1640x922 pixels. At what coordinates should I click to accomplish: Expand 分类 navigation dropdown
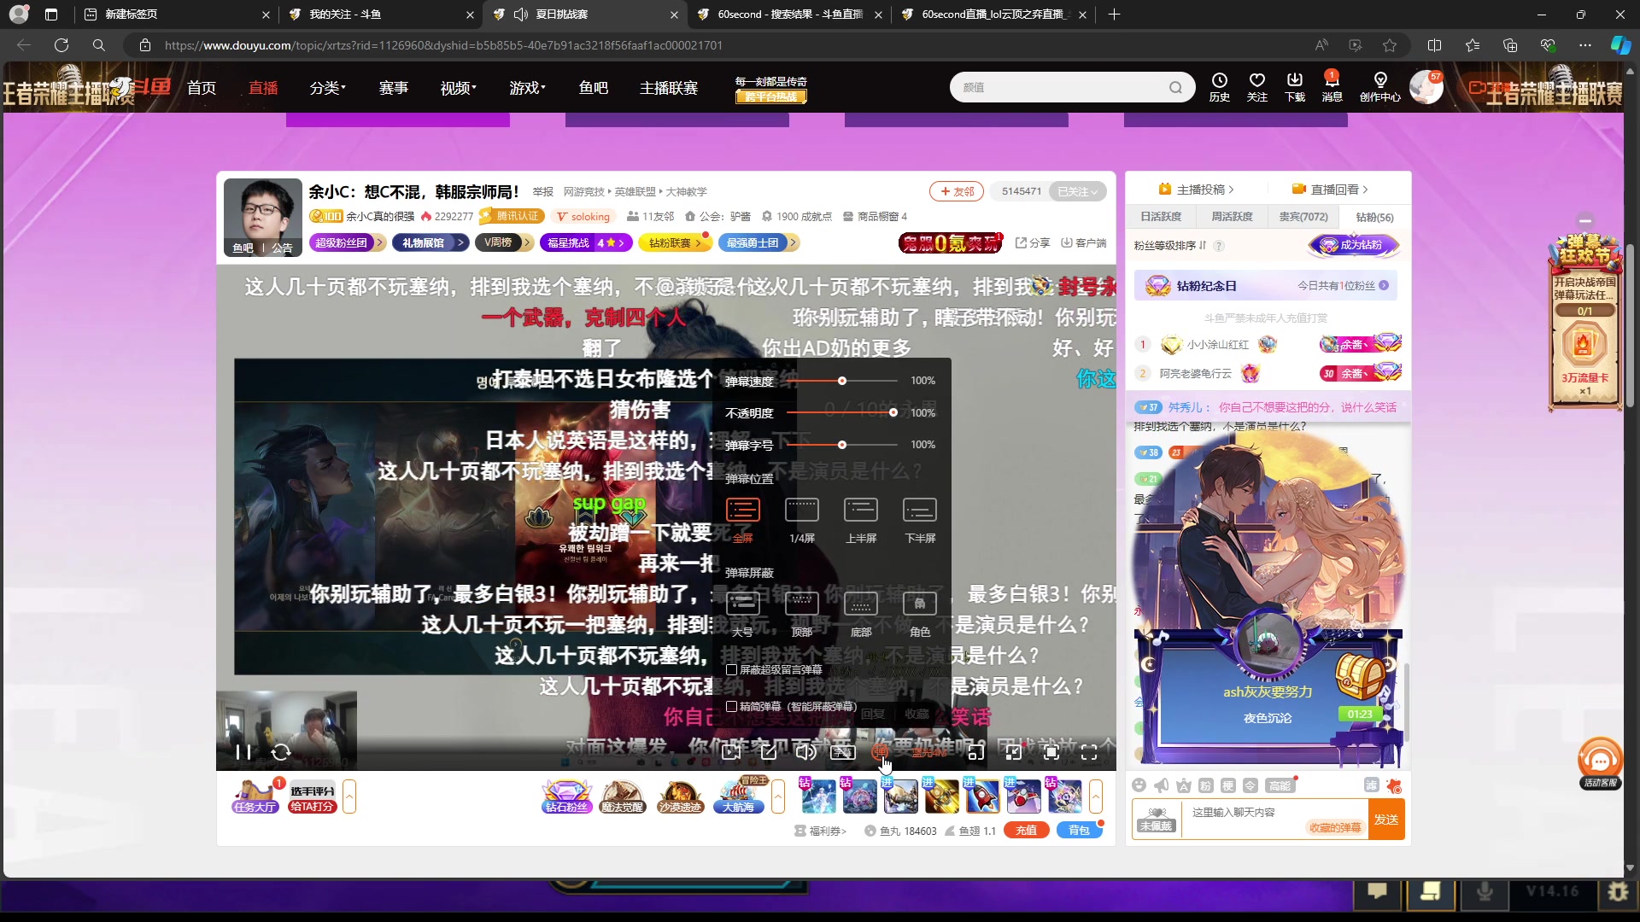328,88
